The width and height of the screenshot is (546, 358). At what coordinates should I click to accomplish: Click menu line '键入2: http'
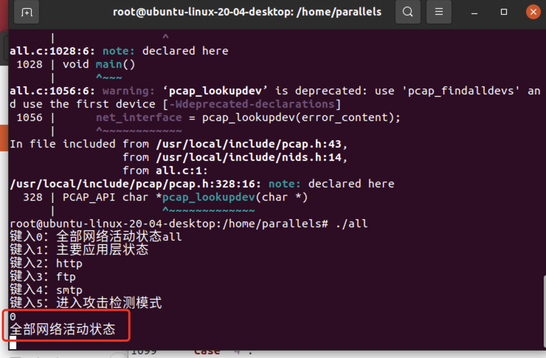pyautogui.click(x=46, y=264)
